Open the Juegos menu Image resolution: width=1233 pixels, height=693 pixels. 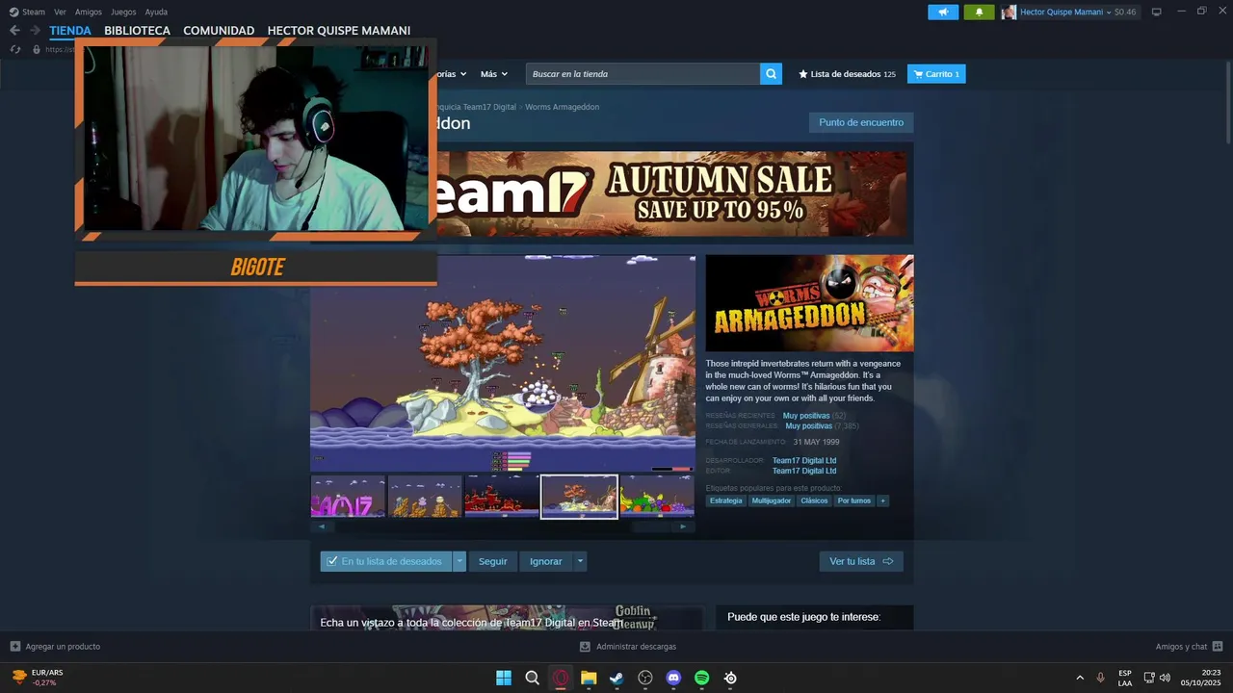123,12
